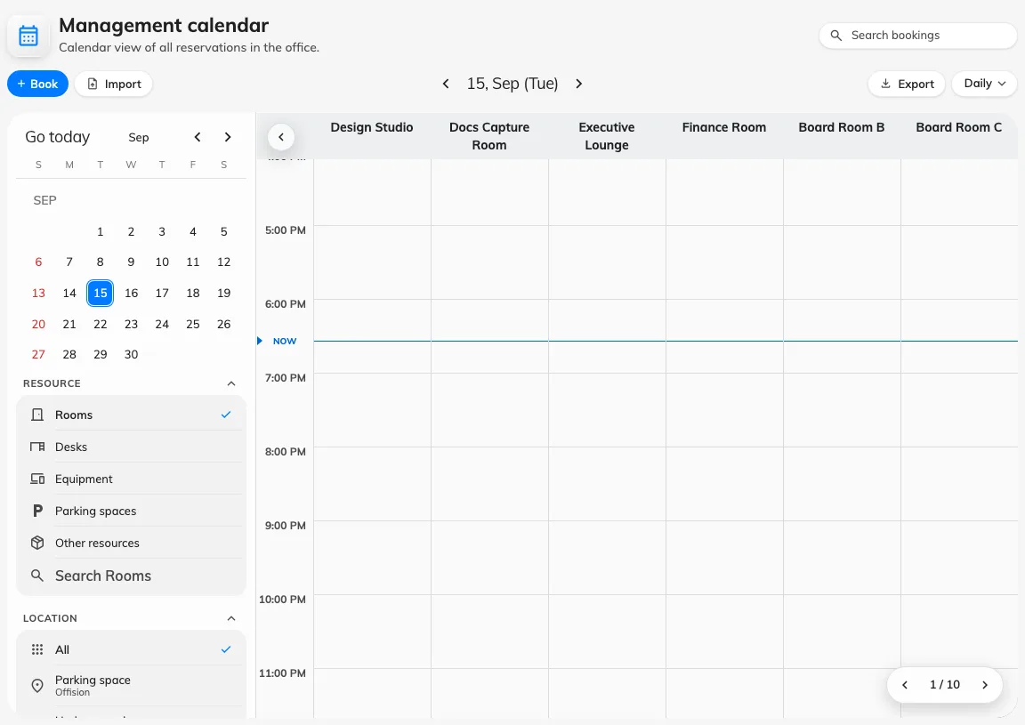1025x725 pixels.
Task: Select September 30 in mini calendar
Action: point(132,354)
